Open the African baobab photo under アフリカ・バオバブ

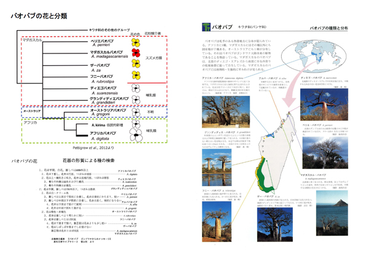[226, 112]
